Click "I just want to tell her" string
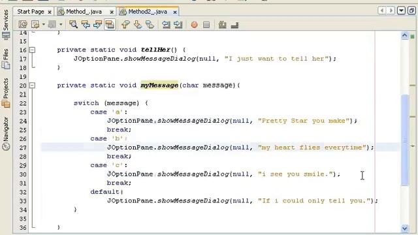The height and width of the screenshot is (235, 418). pyautogui.click(x=276, y=59)
